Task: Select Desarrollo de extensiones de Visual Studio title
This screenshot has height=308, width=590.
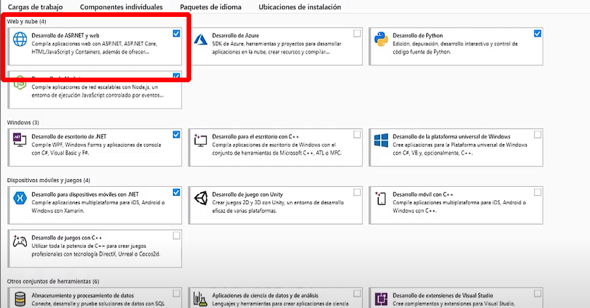Action: tap(443, 296)
